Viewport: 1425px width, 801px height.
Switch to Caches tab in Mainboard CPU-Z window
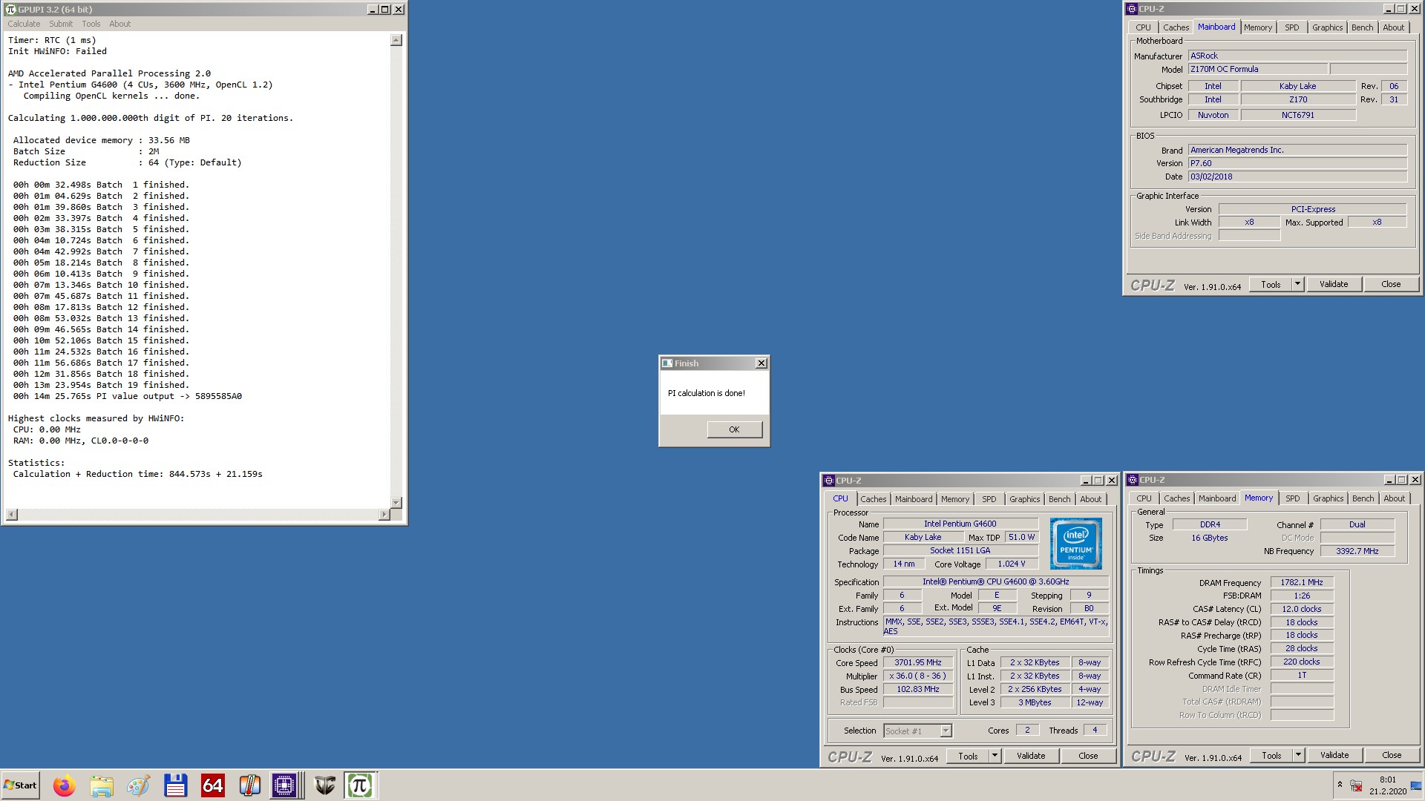point(1176,27)
